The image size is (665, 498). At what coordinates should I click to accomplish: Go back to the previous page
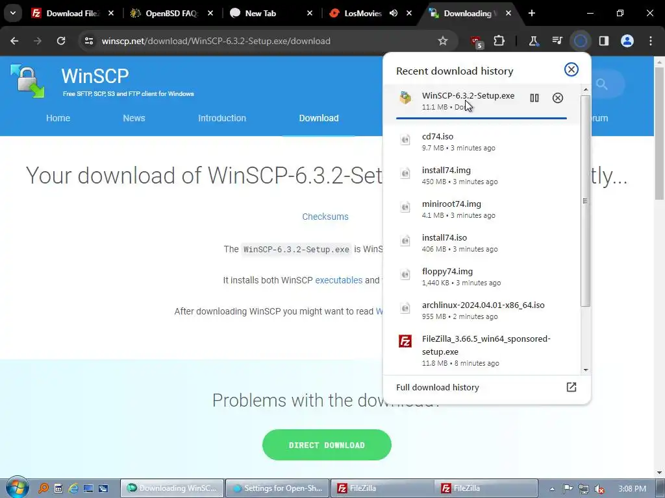pyautogui.click(x=14, y=41)
